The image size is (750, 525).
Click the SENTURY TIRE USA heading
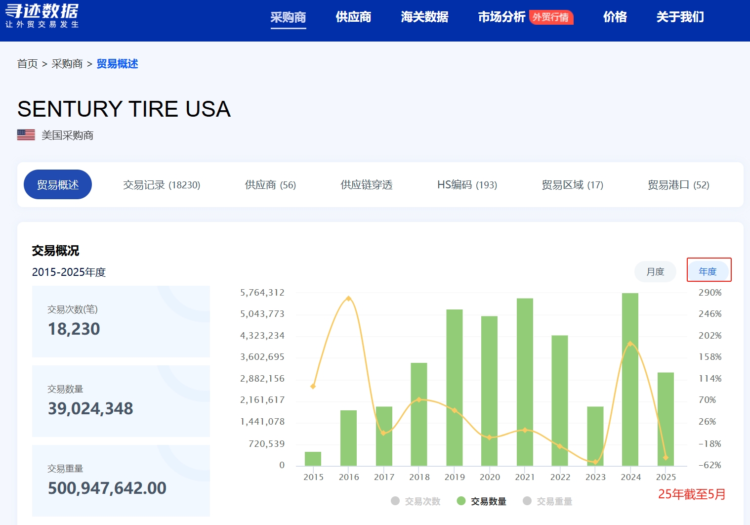(x=124, y=109)
